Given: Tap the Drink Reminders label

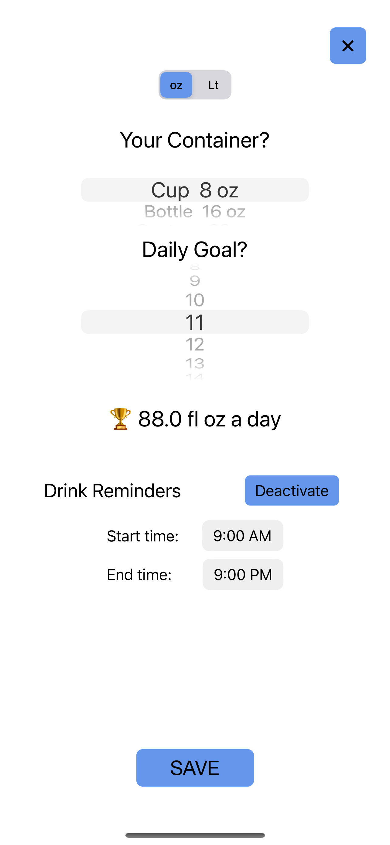Looking at the screenshot, I should click(112, 491).
